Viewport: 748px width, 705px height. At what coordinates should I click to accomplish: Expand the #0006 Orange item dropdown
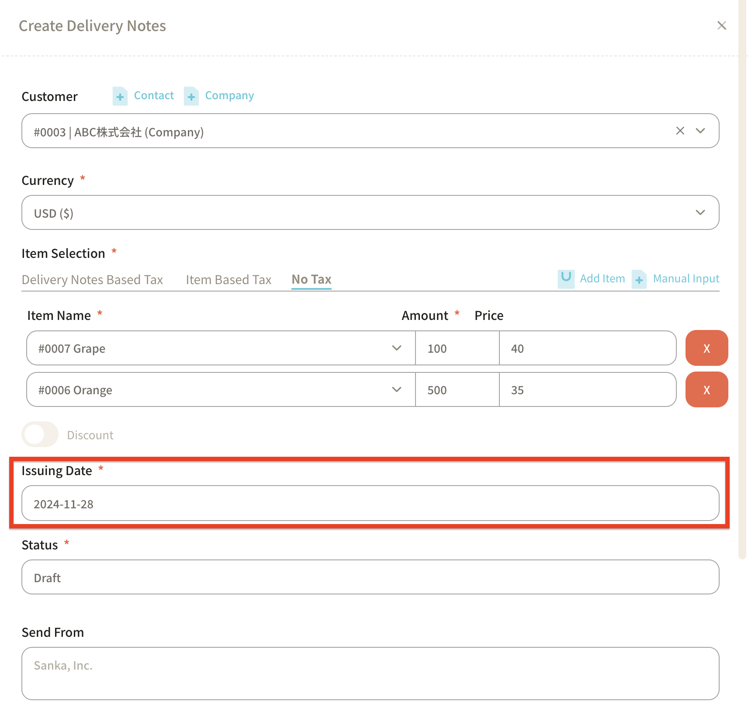pos(396,389)
